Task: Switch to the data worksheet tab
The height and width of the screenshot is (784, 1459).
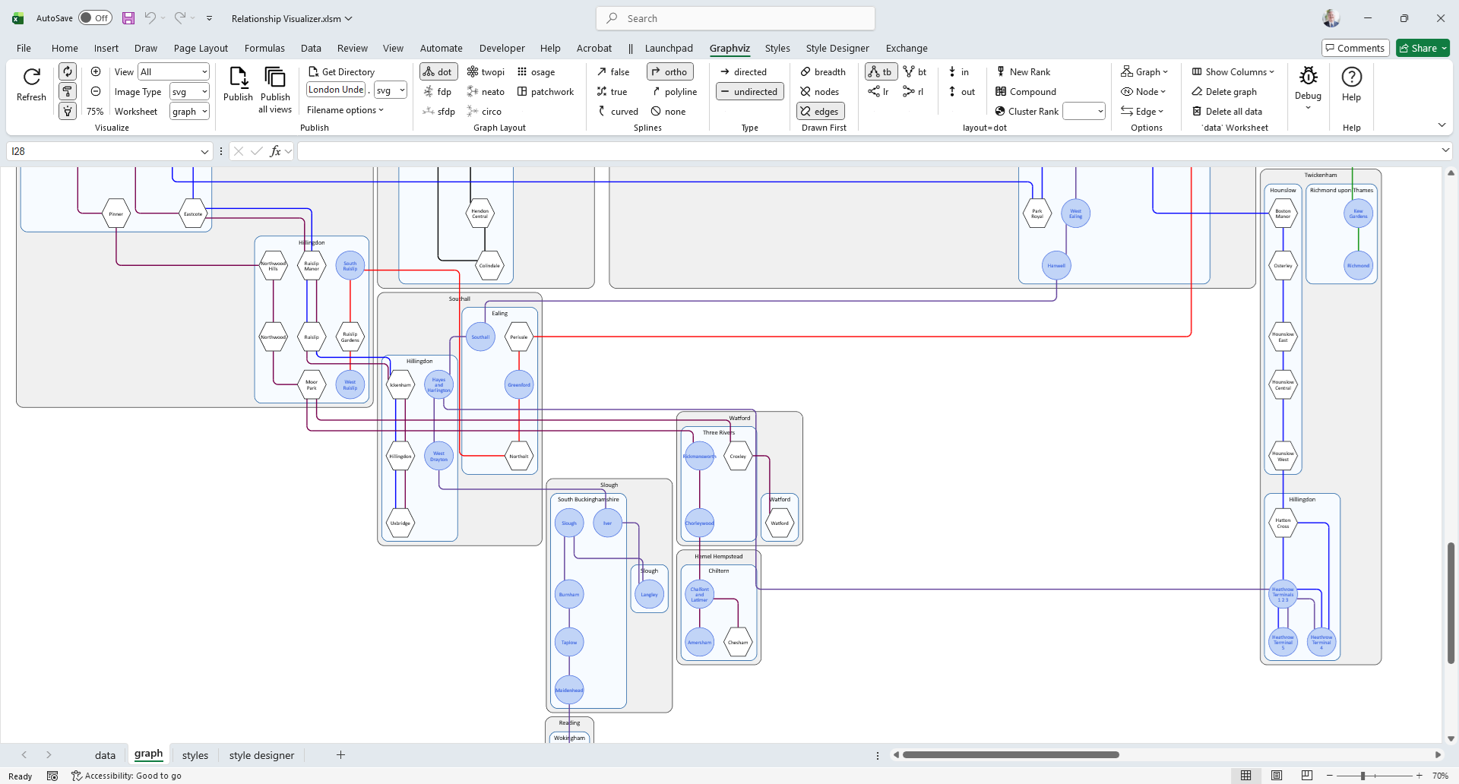Action: pyautogui.click(x=105, y=755)
